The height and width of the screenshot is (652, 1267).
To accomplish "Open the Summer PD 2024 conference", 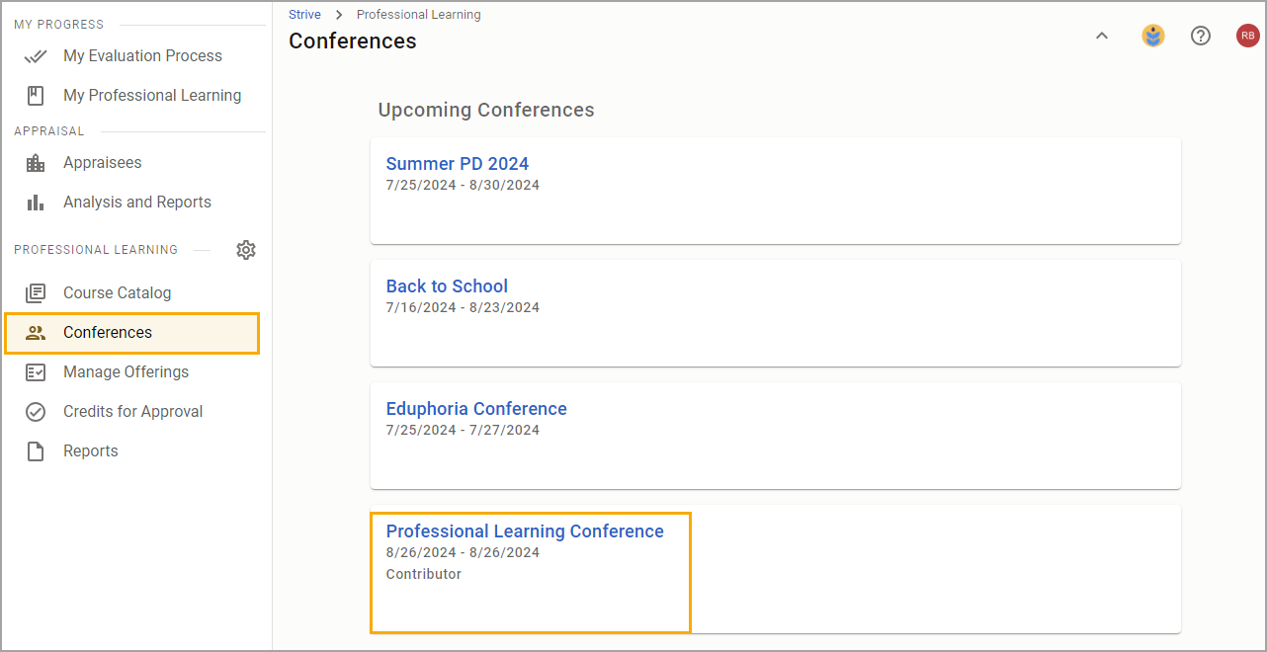I will [x=458, y=164].
